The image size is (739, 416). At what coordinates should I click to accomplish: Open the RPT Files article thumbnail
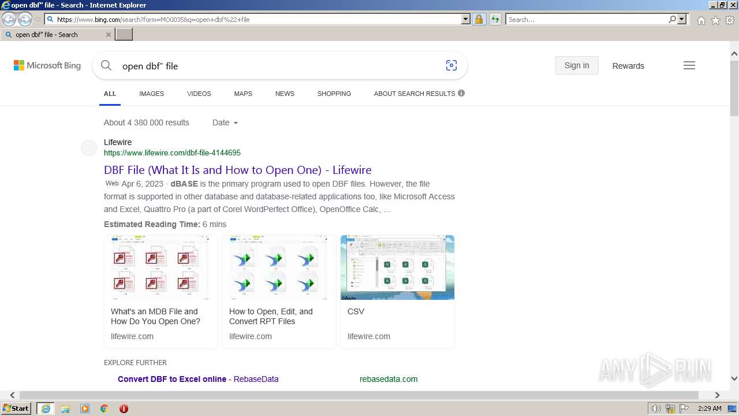coord(279,268)
